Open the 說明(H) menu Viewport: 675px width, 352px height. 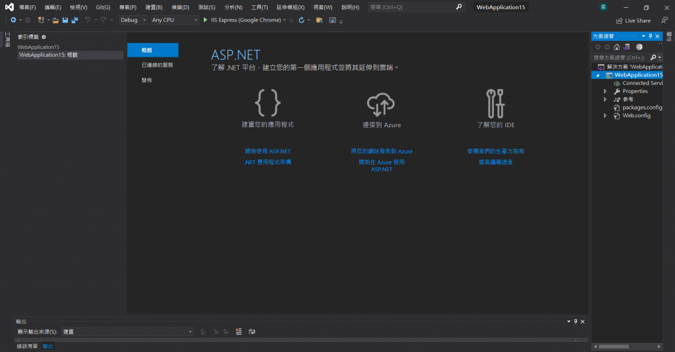(x=351, y=7)
